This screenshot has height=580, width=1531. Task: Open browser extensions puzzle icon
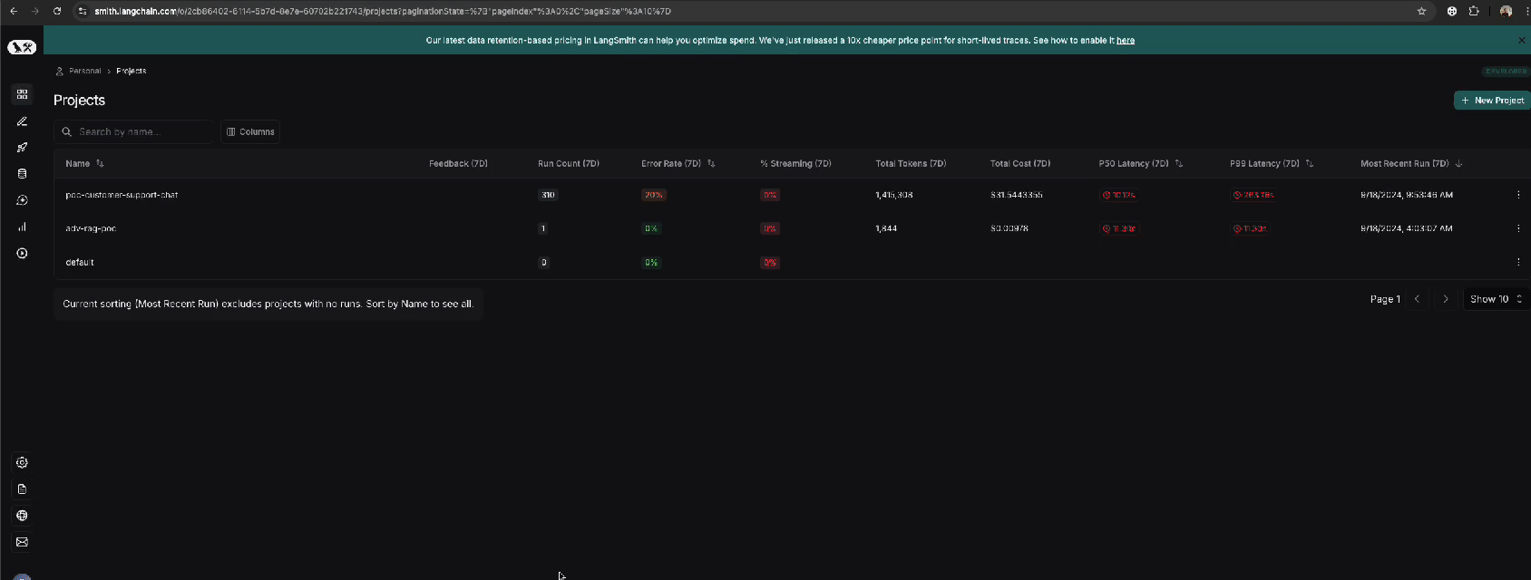(x=1474, y=11)
